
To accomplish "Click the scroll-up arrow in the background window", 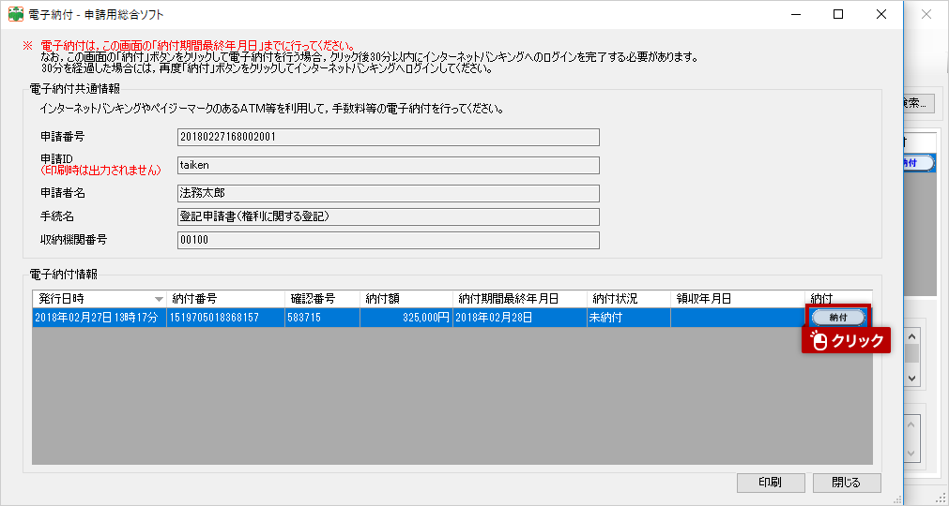I will (x=912, y=335).
